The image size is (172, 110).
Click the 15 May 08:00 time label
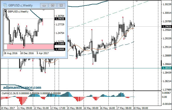click(x=74, y=108)
